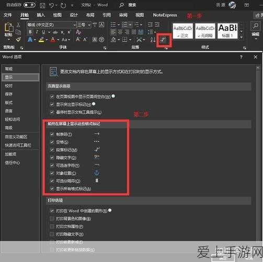Switch to the 插入 tab
Viewport: 263px width, 262px height.
point(41,15)
